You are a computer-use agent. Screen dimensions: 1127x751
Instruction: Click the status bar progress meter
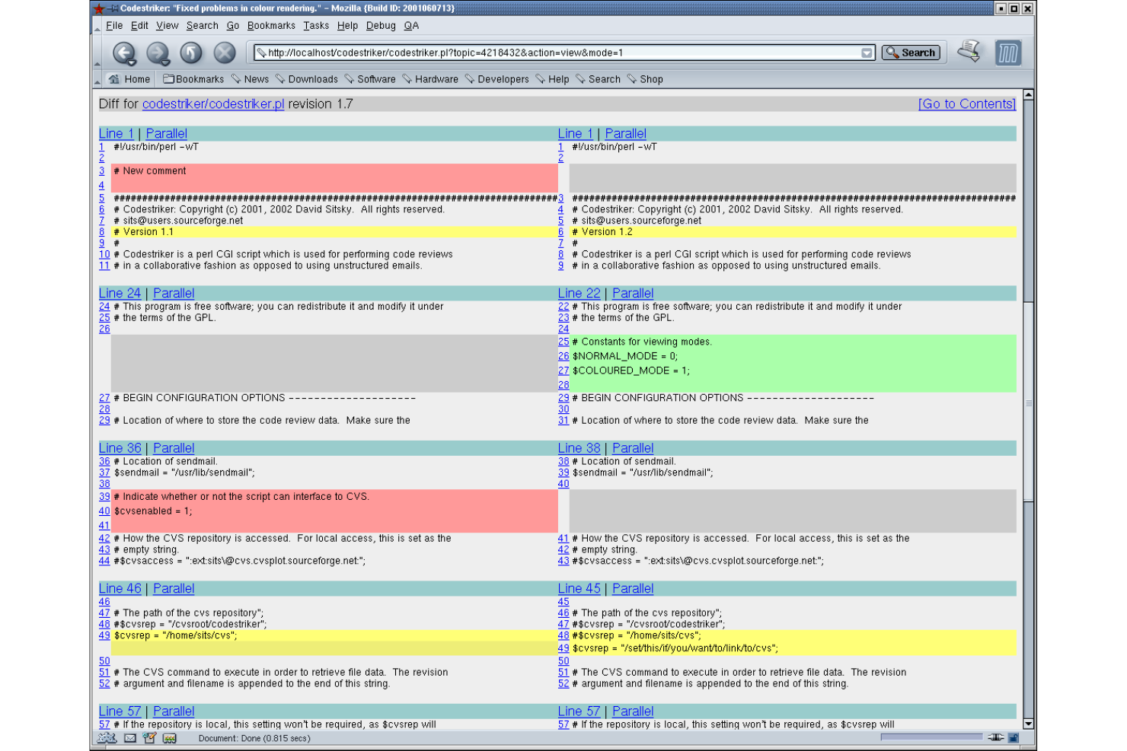[931, 737]
